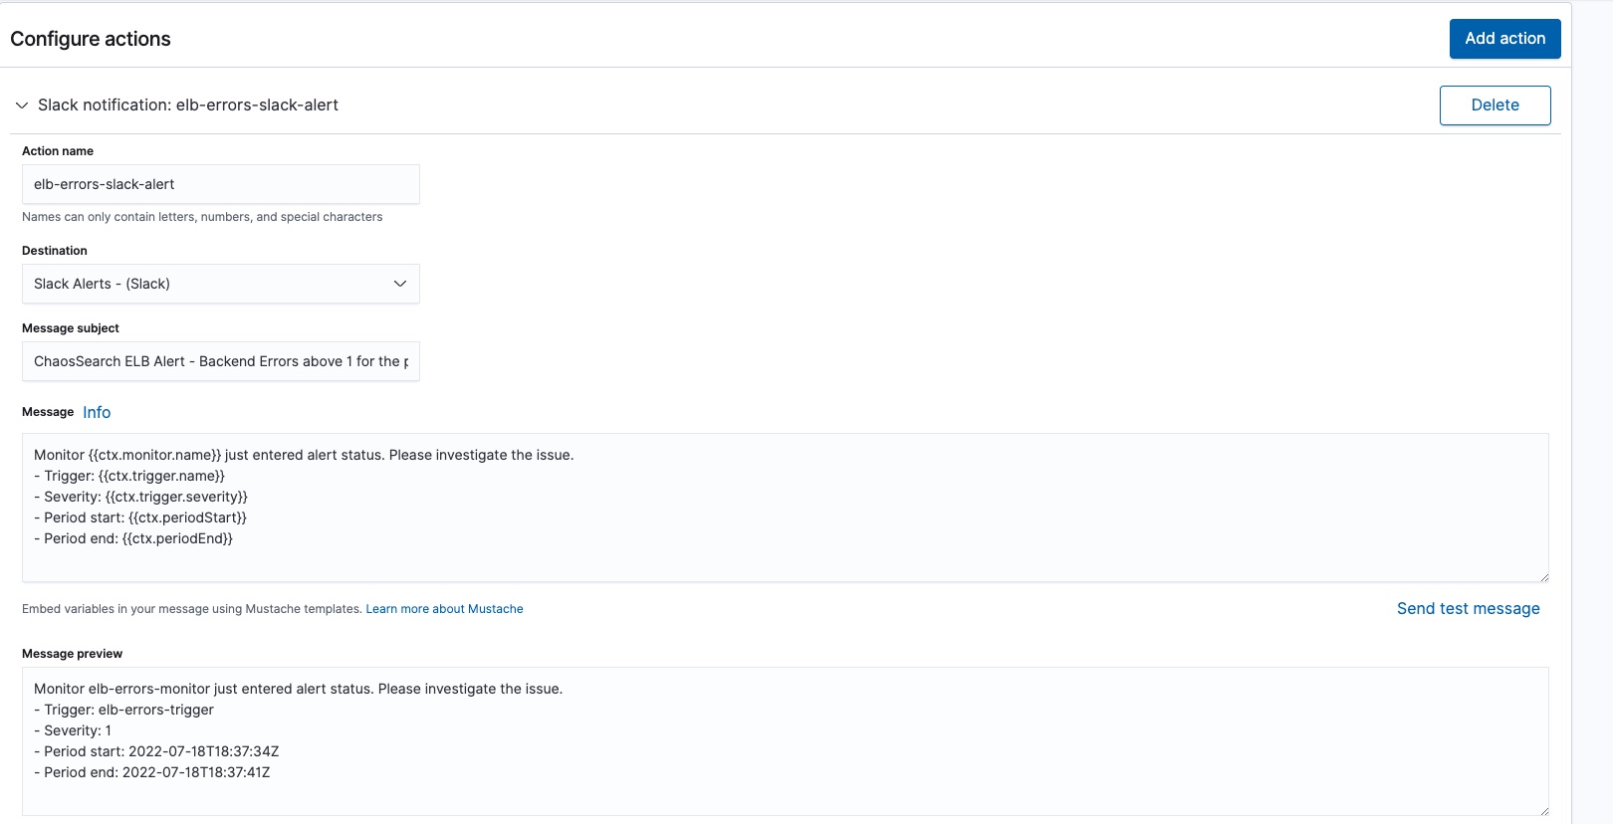Delete the elb-errors-slack-alert action
The image size is (1613, 824).
click(x=1495, y=105)
